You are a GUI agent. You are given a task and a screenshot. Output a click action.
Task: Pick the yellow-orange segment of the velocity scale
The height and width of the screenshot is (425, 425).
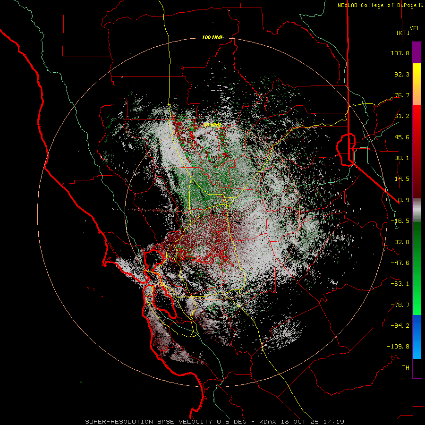[x=417, y=84]
